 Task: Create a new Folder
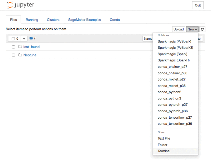point(175,145)
